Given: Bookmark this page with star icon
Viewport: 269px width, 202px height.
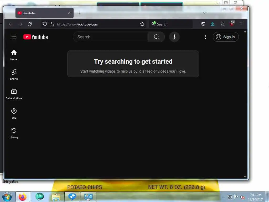Looking at the screenshot, I should [x=142, y=24].
